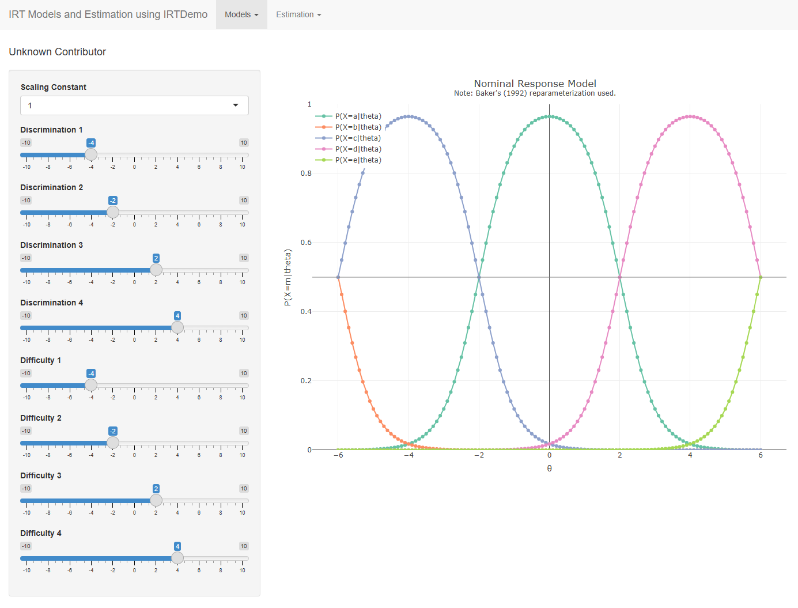Click the "Nominal Response Model" chart title
This screenshot has height=608, width=798.
(535, 84)
